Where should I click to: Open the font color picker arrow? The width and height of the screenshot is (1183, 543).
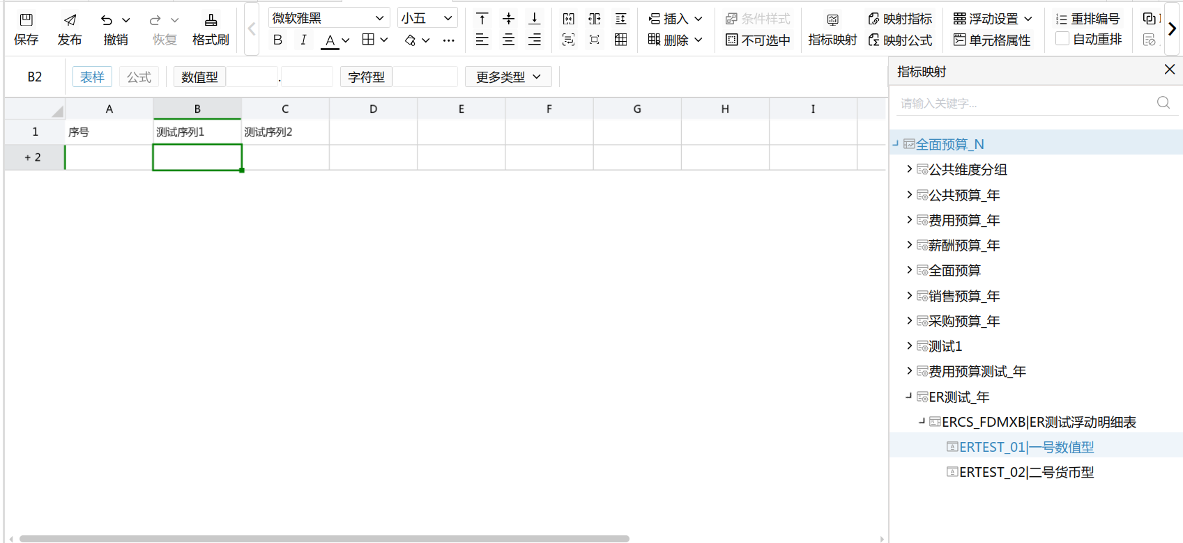pos(346,40)
